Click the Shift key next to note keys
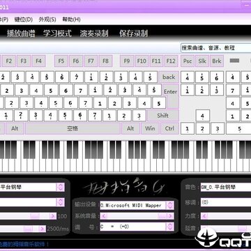251x251 pixels. (163, 116)
